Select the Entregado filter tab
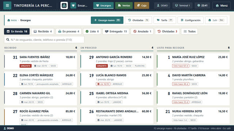The width and height of the screenshot is (234, 131). coord(116,31)
